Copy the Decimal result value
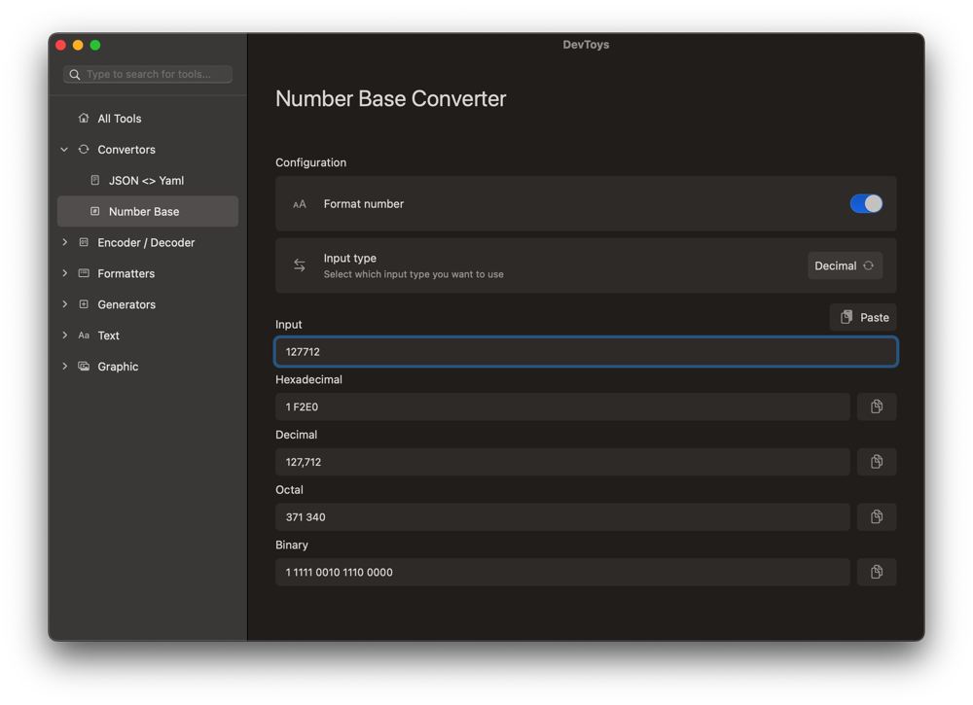 pyautogui.click(x=876, y=462)
